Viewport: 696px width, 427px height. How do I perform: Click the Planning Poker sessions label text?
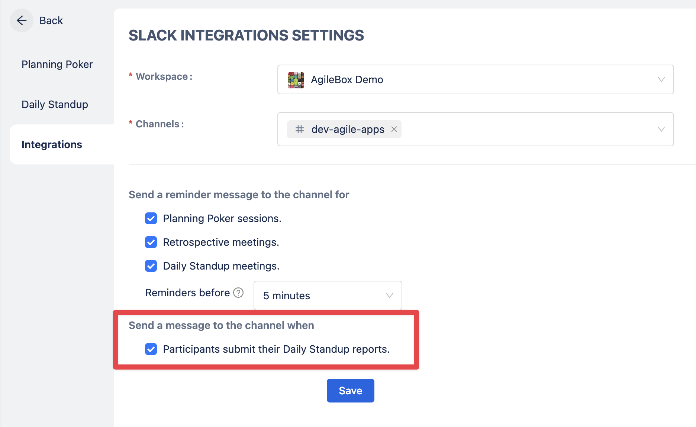coord(222,218)
